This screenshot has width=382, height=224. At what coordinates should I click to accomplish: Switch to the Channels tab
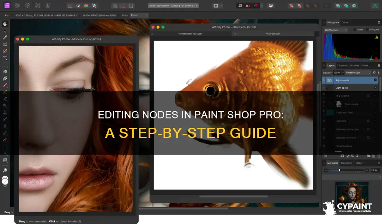342,66
